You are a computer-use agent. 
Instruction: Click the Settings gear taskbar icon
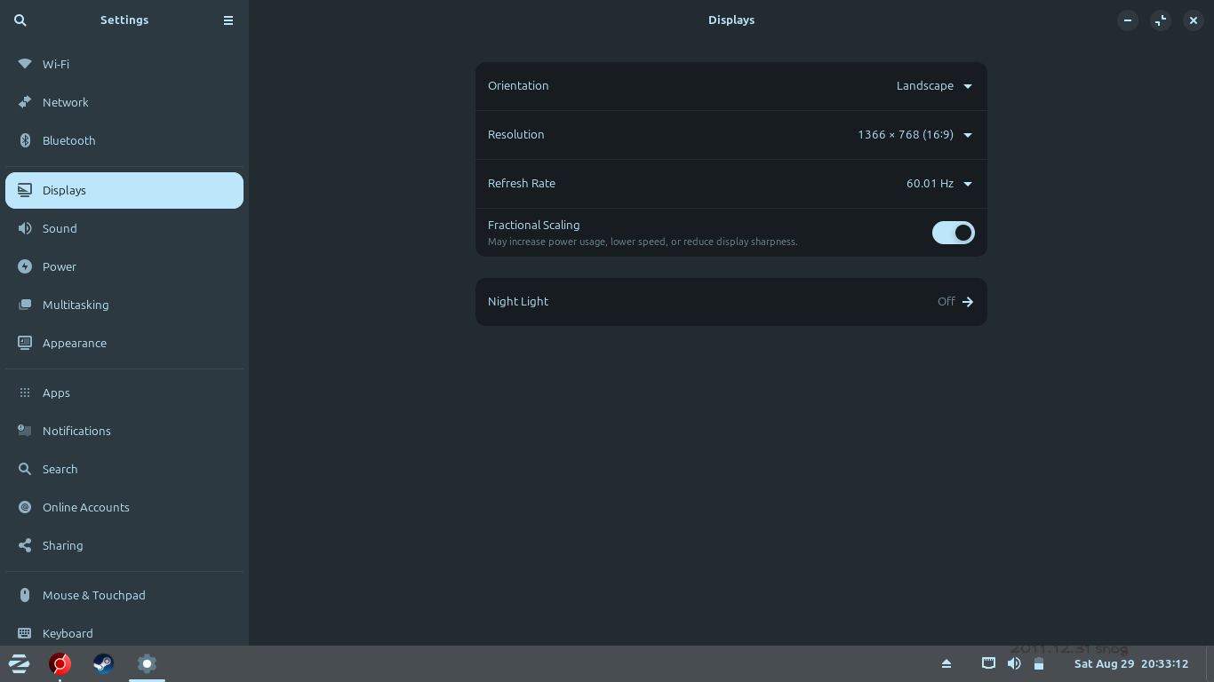click(x=148, y=663)
